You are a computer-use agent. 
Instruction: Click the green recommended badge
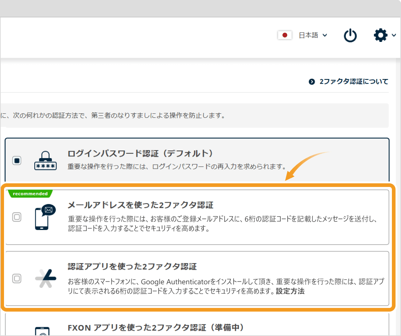[30, 194]
